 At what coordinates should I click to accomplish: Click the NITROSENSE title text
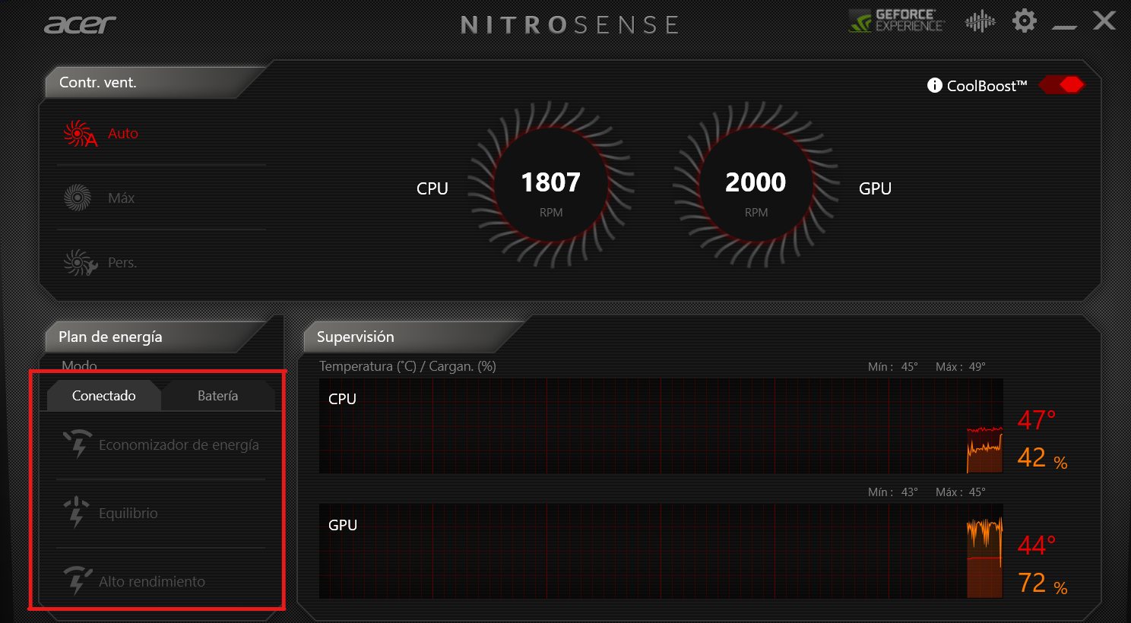pos(569,25)
